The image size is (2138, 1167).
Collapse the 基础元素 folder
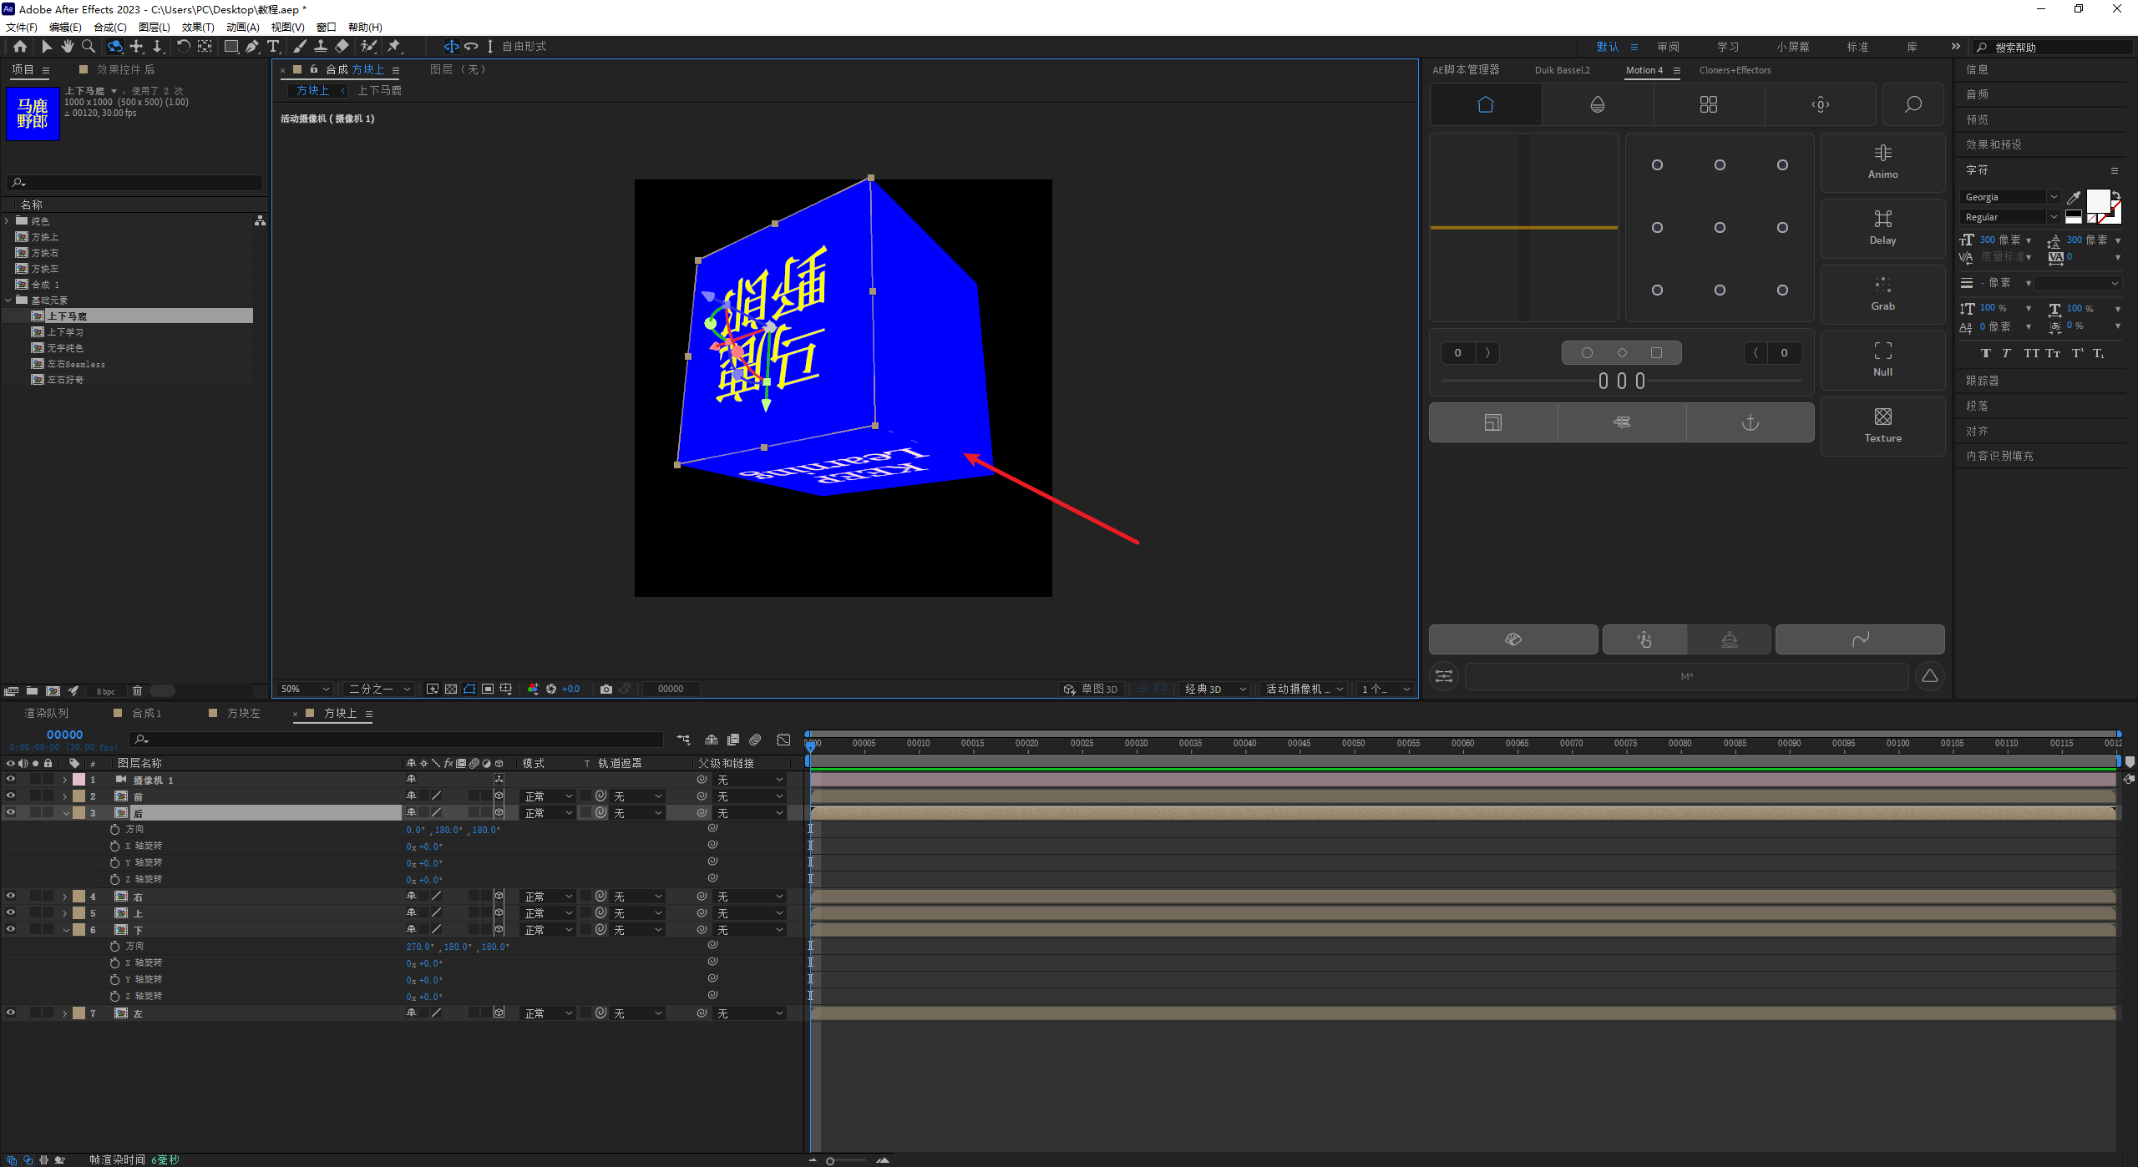8,300
